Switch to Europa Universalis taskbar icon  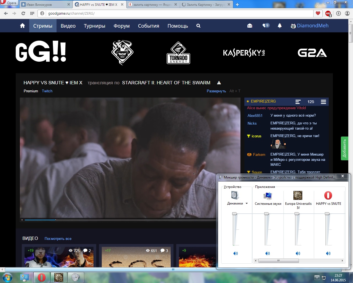59,277
